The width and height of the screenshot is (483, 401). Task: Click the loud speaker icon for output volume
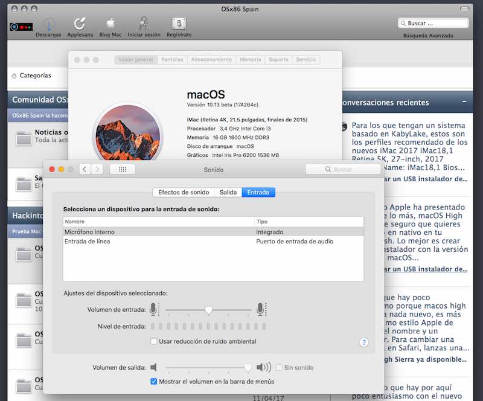[x=264, y=367]
